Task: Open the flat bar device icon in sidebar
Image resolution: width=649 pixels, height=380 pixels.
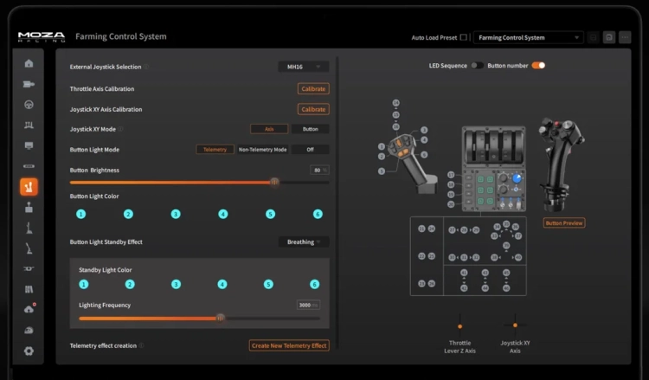Action: point(29,166)
